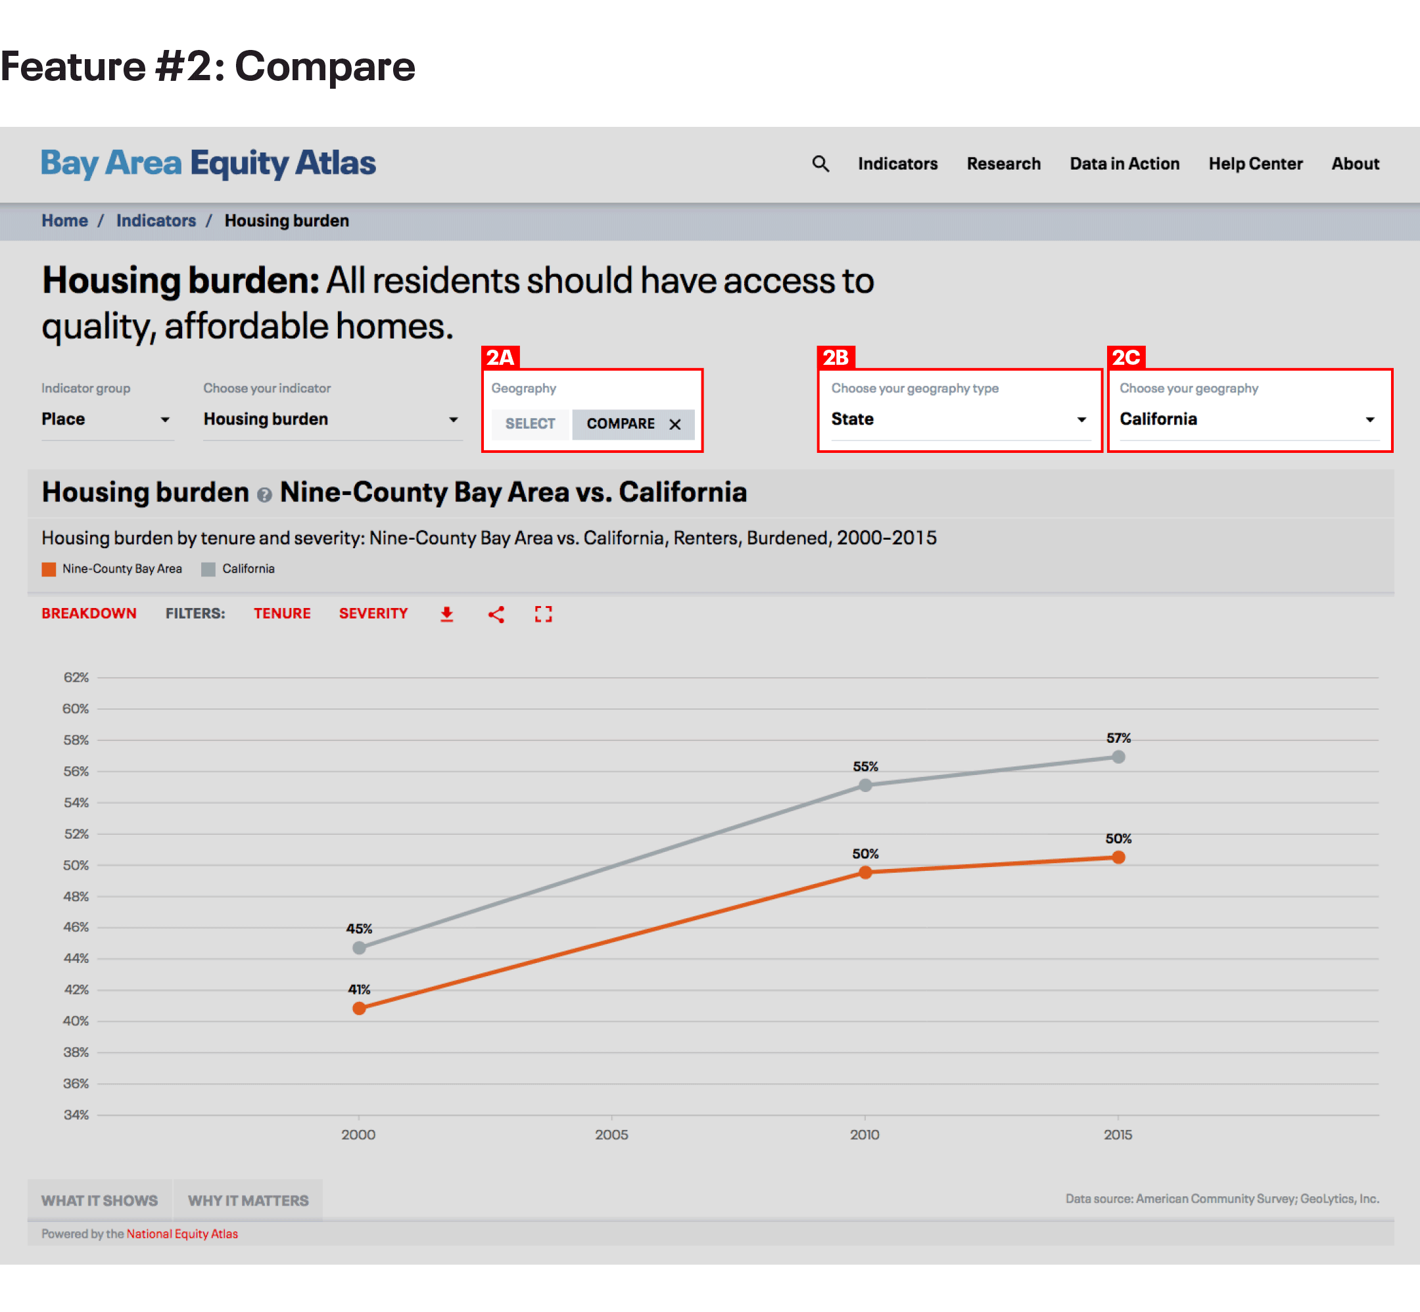Image resolution: width=1420 pixels, height=1312 pixels.
Task: Switch geography to SELECT mode
Action: 530,424
